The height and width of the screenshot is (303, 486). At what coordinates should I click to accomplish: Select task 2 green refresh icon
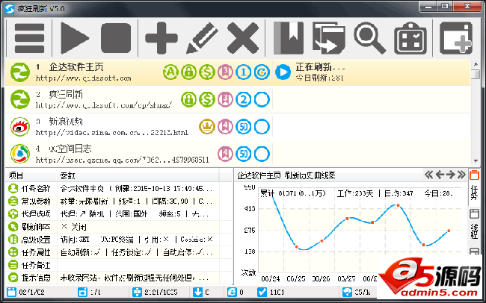[20, 99]
